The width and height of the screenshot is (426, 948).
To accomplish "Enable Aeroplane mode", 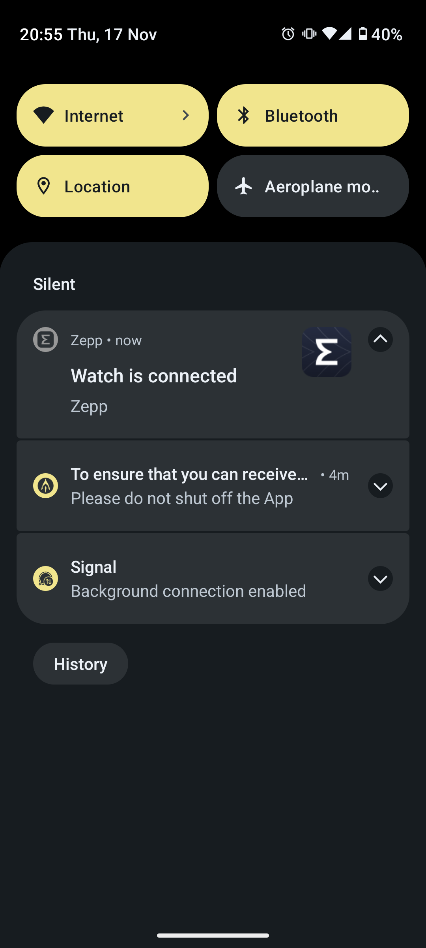I will tap(313, 186).
